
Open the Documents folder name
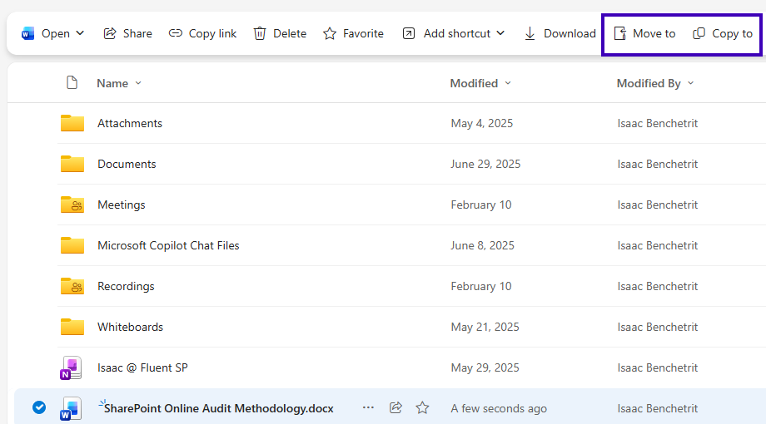(x=127, y=164)
